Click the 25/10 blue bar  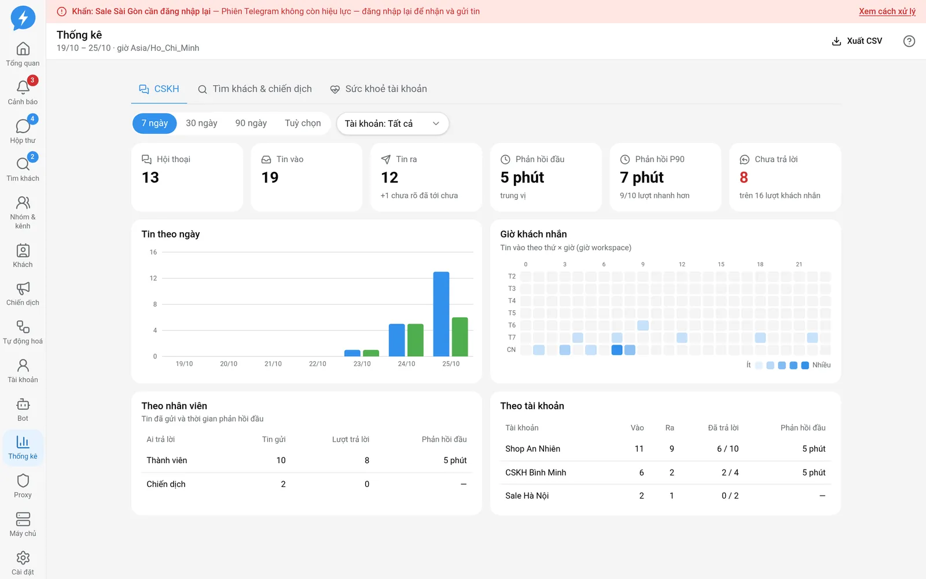click(441, 314)
